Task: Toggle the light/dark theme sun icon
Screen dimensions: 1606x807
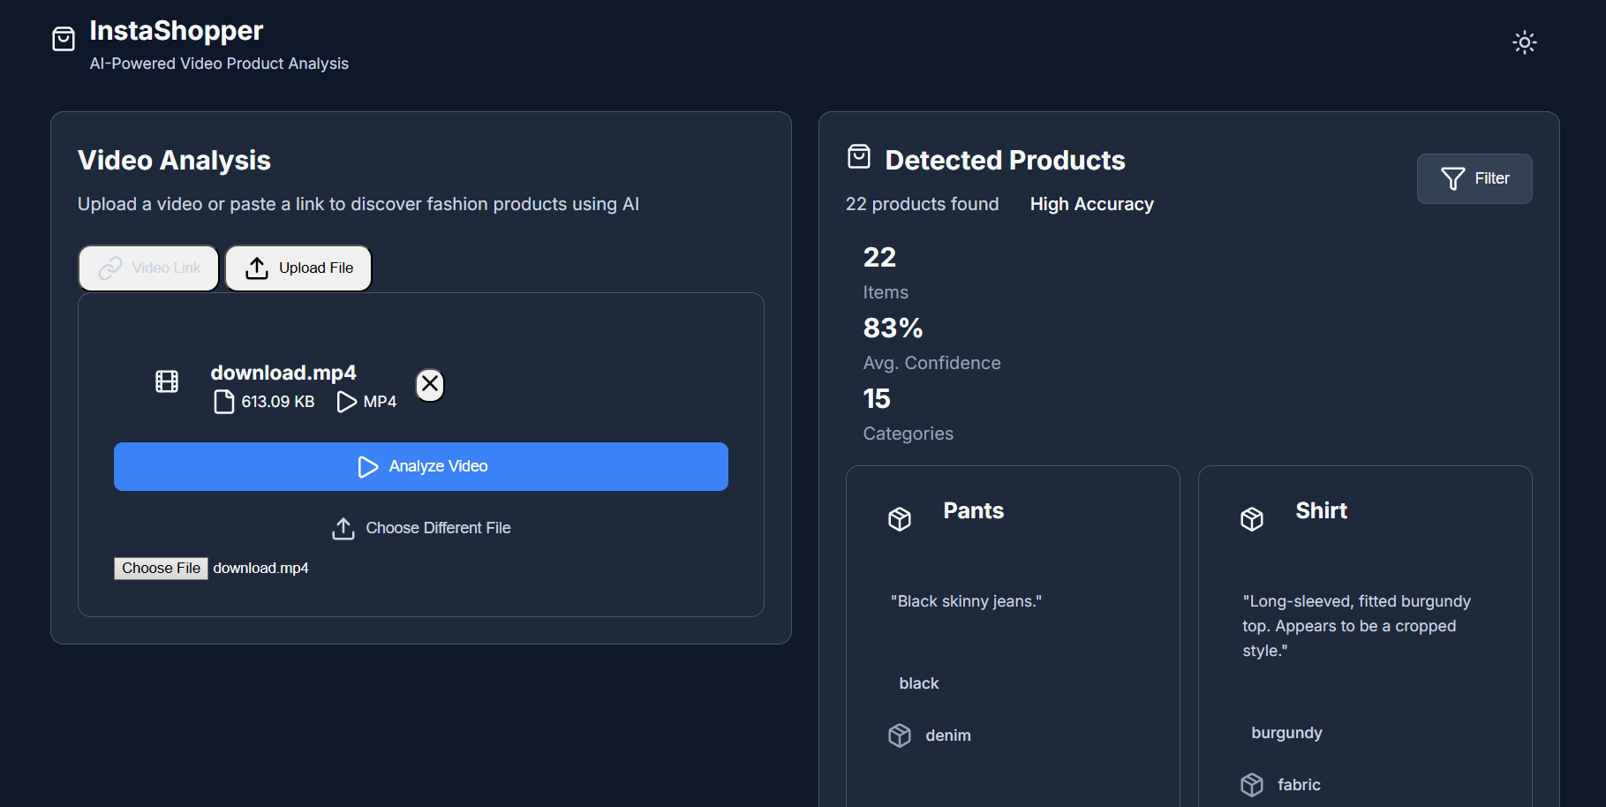Action: (1524, 42)
